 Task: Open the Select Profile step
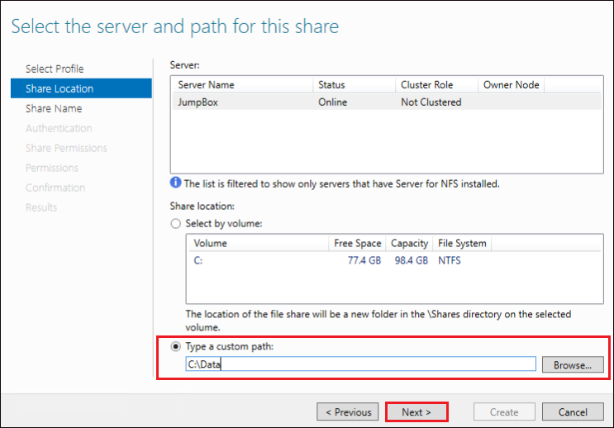pos(55,69)
